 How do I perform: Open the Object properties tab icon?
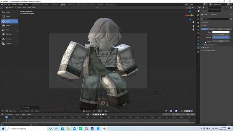pos(198,37)
